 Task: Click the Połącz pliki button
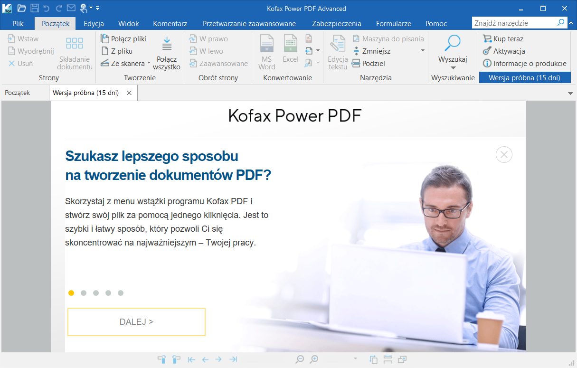123,39
